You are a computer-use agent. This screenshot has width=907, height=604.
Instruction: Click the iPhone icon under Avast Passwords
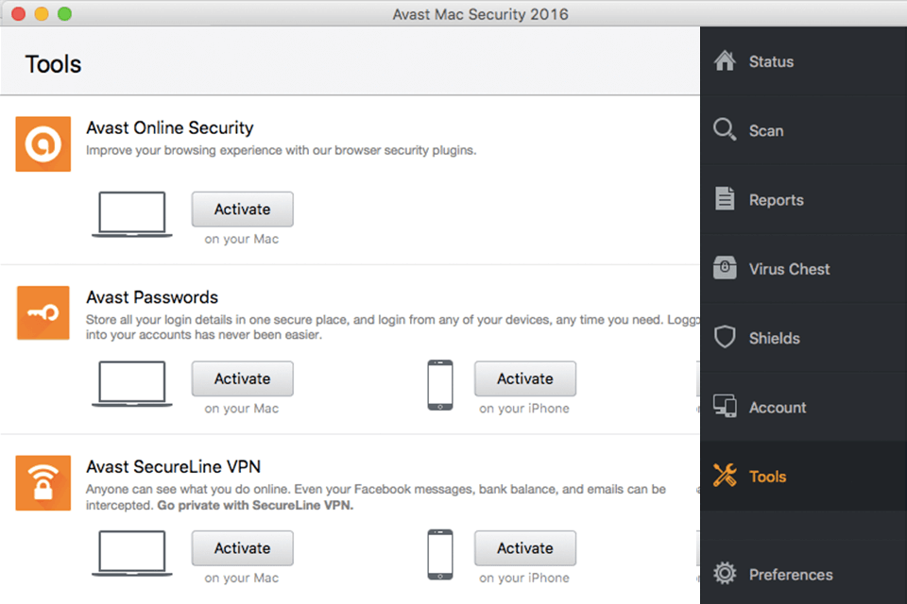click(439, 385)
